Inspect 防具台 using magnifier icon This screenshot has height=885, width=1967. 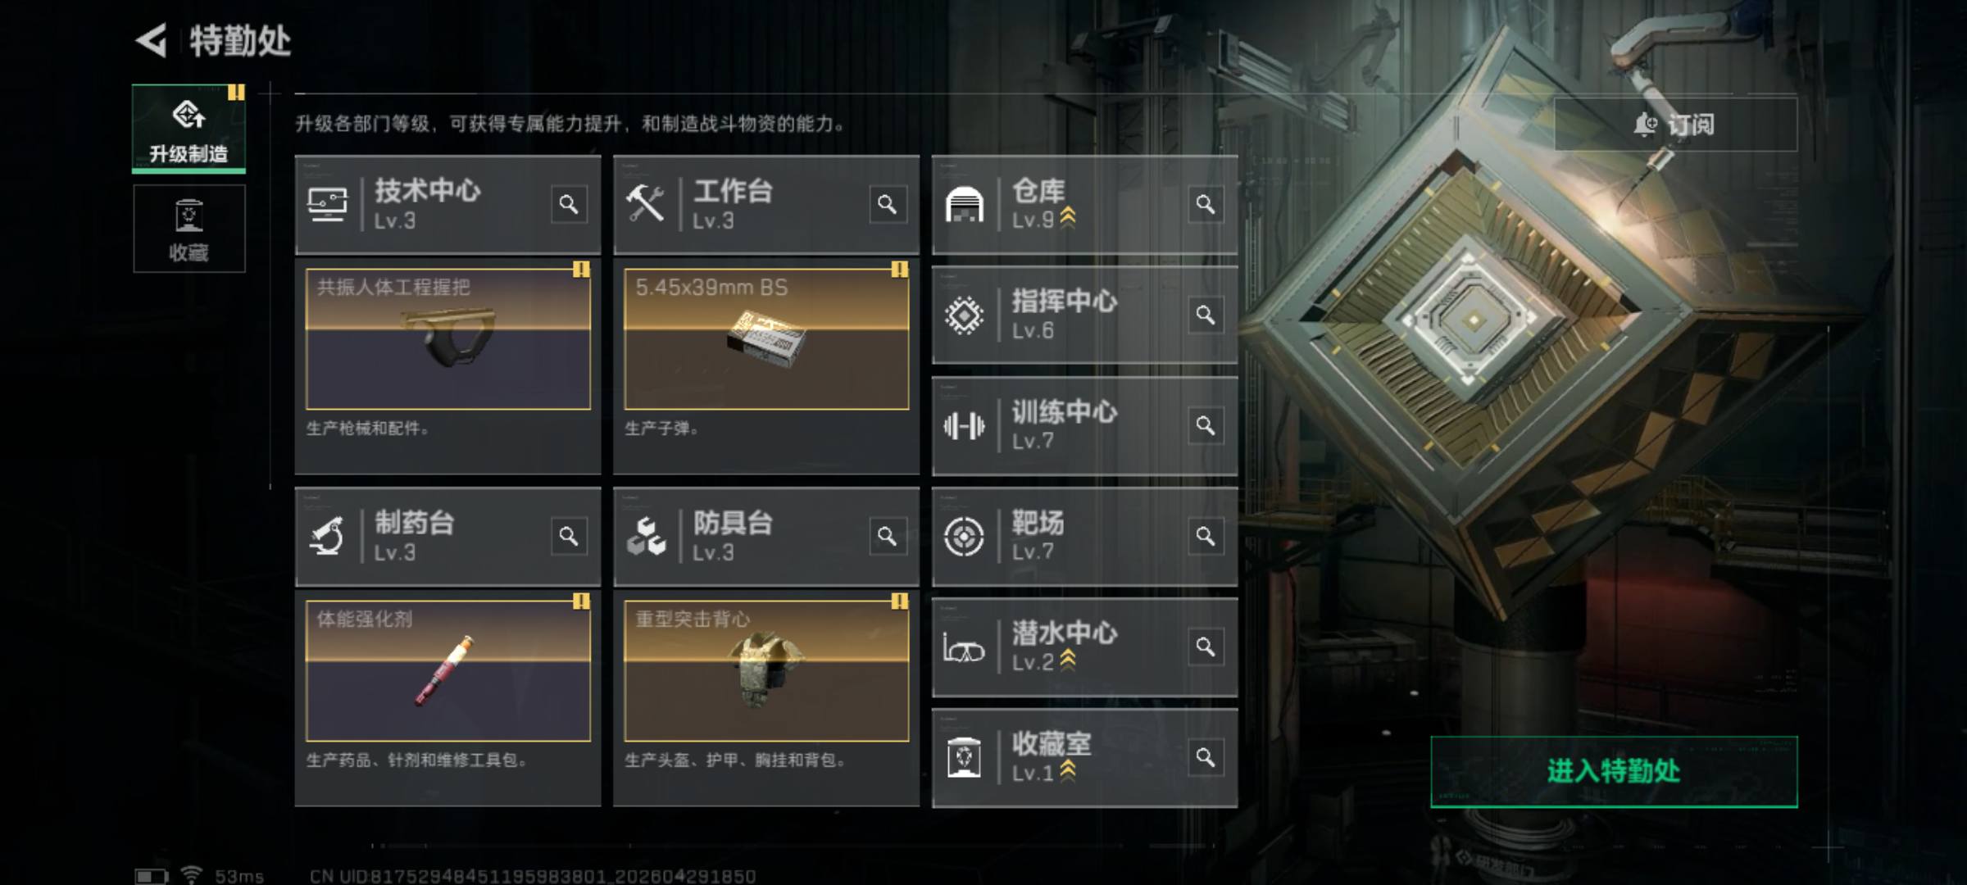point(888,536)
